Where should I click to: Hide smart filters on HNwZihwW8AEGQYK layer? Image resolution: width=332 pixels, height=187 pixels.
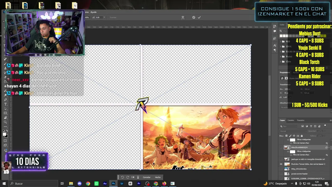click(288, 151)
